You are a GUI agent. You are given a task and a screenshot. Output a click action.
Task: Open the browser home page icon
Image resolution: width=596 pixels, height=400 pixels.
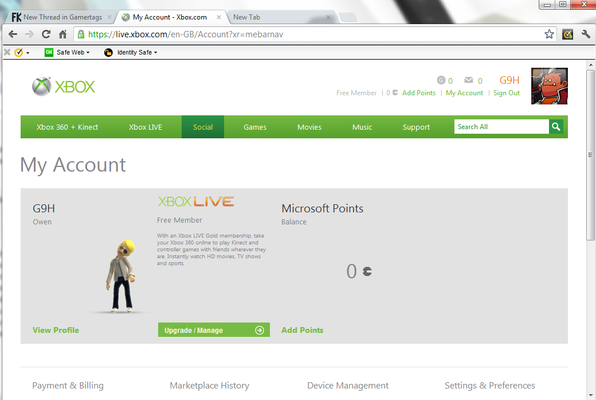click(62, 34)
